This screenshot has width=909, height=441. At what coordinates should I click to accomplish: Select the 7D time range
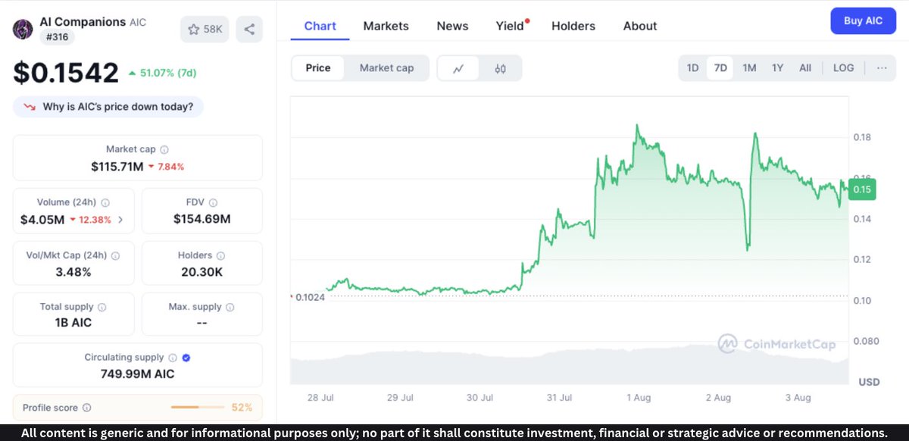tap(720, 68)
